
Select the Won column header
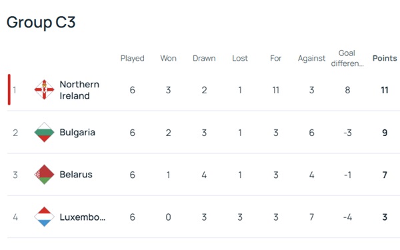[169, 58]
